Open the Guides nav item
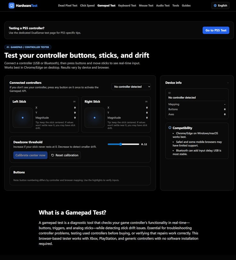The image size is (236, 260). (186, 5)
